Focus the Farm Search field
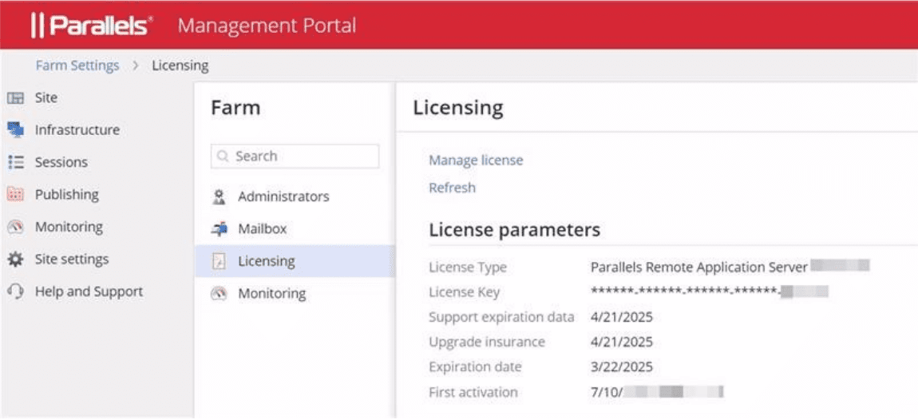The width and height of the screenshot is (918, 420). tap(295, 157)
